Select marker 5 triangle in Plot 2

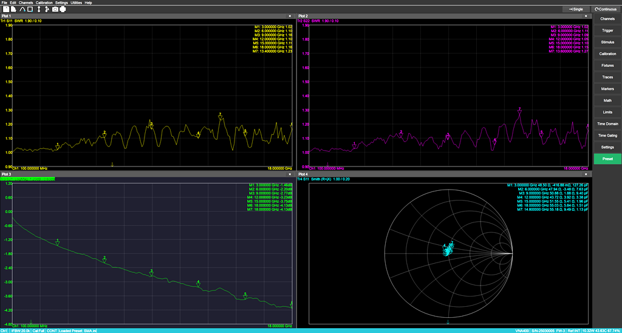coord(541,134)
